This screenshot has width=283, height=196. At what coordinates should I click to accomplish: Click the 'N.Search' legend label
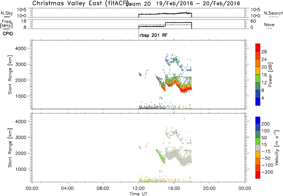(x=273, y=13)
